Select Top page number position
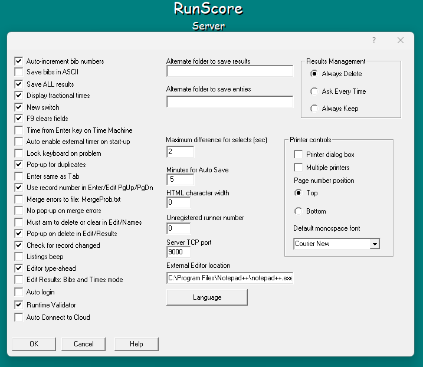423x367 pixels. click(299, 193)
